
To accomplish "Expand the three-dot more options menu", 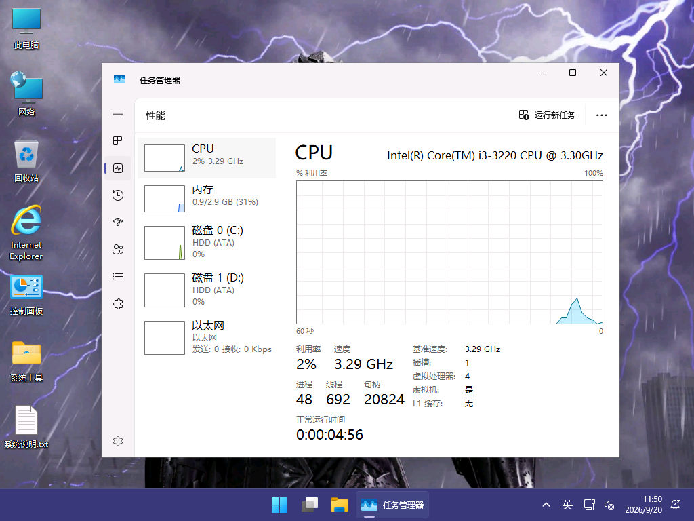I will pos(602,115).
